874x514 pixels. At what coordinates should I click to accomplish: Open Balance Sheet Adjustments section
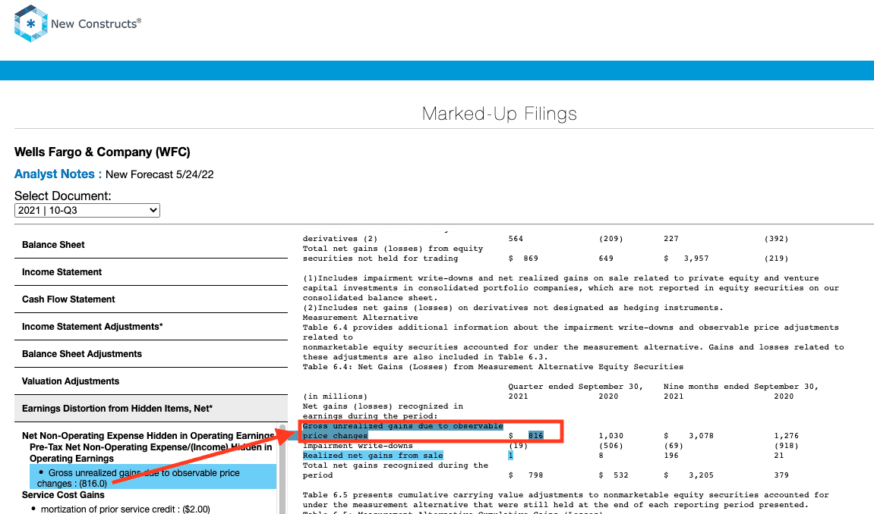pyautogui.click(x=151, y=354)
